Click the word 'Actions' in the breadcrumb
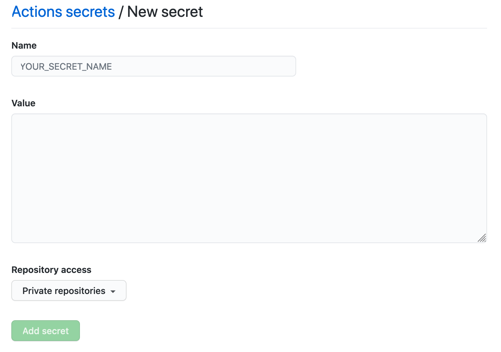The image size is (501, 352). [37, 12]
